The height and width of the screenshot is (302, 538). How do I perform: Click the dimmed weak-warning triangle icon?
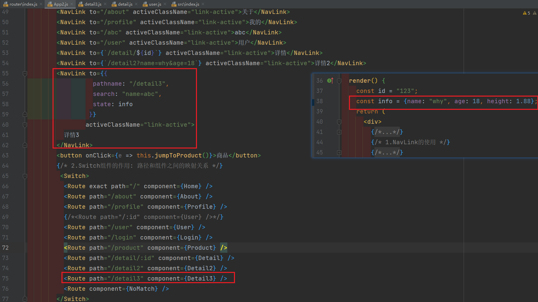coord(535,13)
